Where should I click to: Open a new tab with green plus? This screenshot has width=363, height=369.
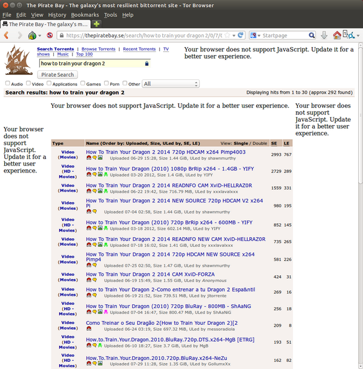(x=96, y=24)
